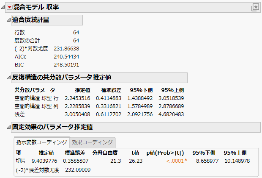Select the 行数 value 64
Screen dimensions: 262x178
click(x=76, y=32)
